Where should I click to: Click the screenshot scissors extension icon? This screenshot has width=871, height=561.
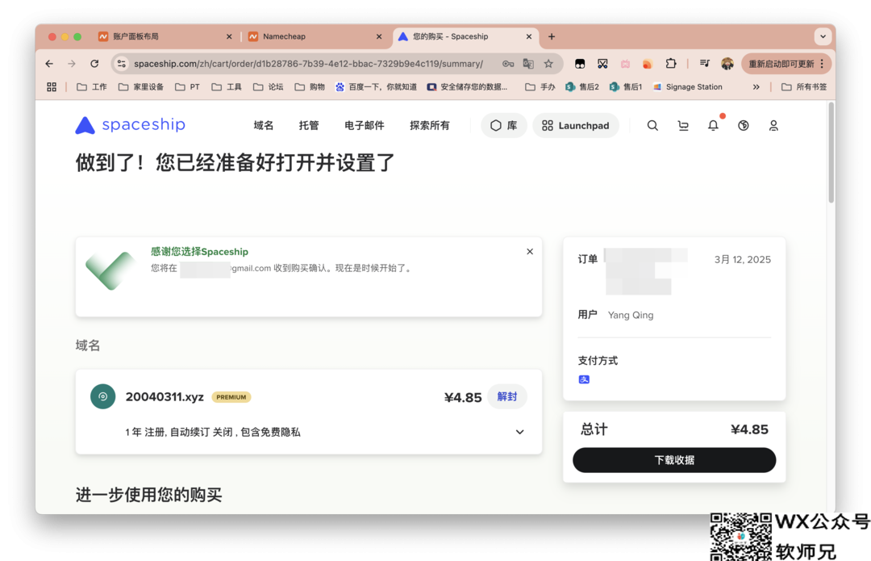tap(602, 64)
